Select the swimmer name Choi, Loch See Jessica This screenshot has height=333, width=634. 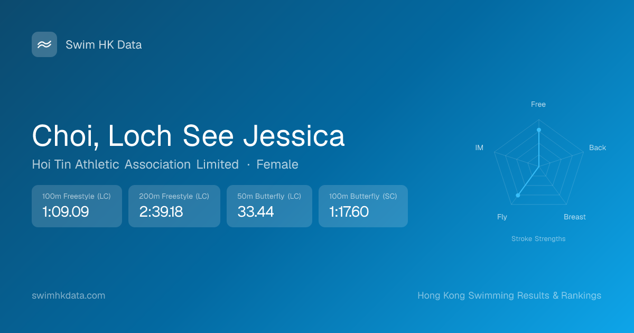(x=188, y=136)
